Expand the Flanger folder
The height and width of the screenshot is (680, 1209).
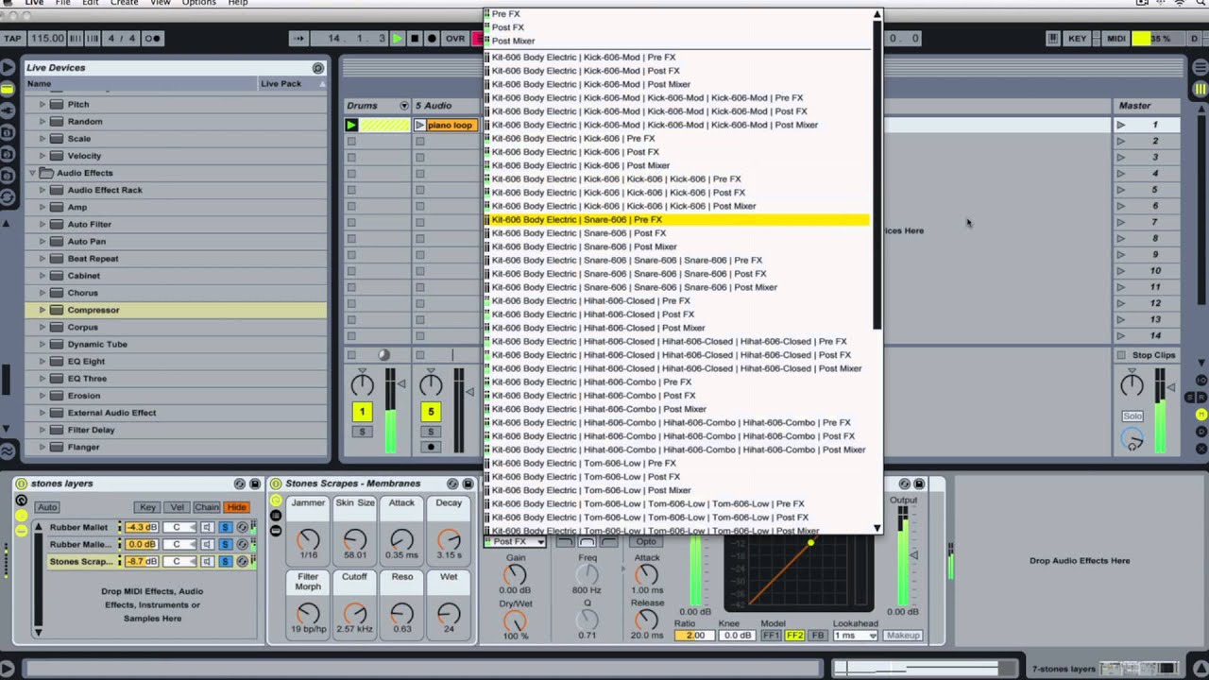[x=42, y=448]
